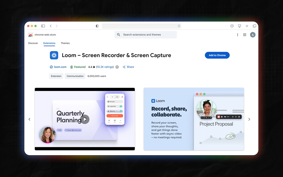Open the three-dot more options menu
The image size is (283, 177).
[237, 35]
